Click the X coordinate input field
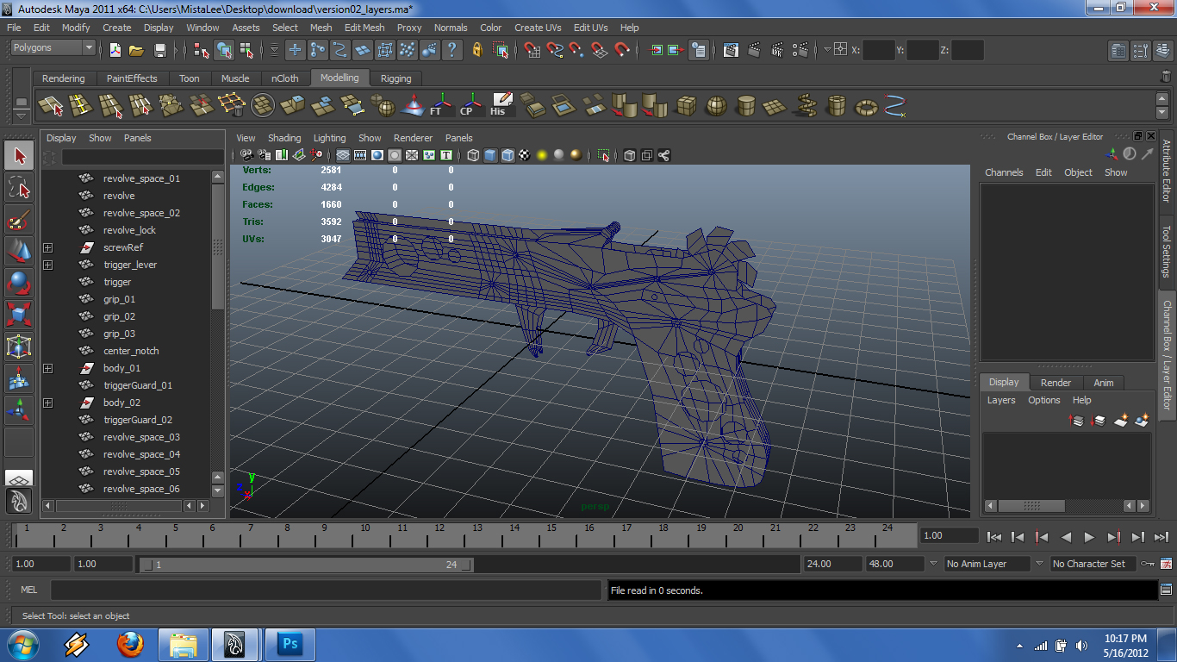The height and width of the screenshot is (662, 1177). coord(879,50)
